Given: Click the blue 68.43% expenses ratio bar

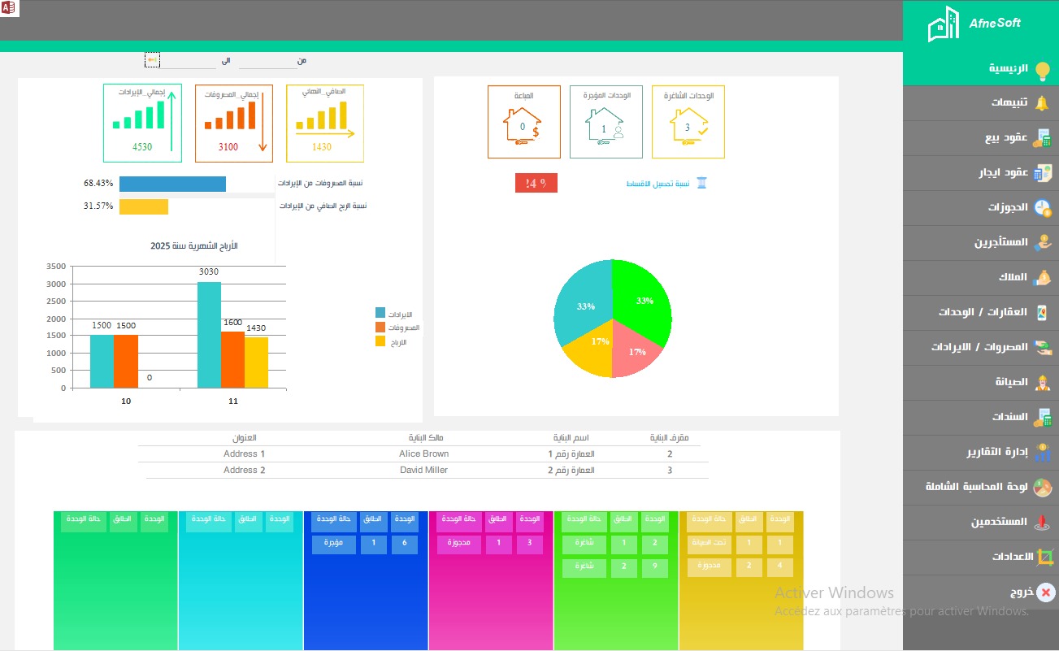Looking at the screenshot, I should [172, 184].
